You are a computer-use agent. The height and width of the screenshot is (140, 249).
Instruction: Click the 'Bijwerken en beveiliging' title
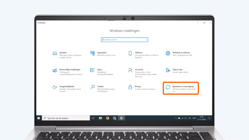point(183,86)
